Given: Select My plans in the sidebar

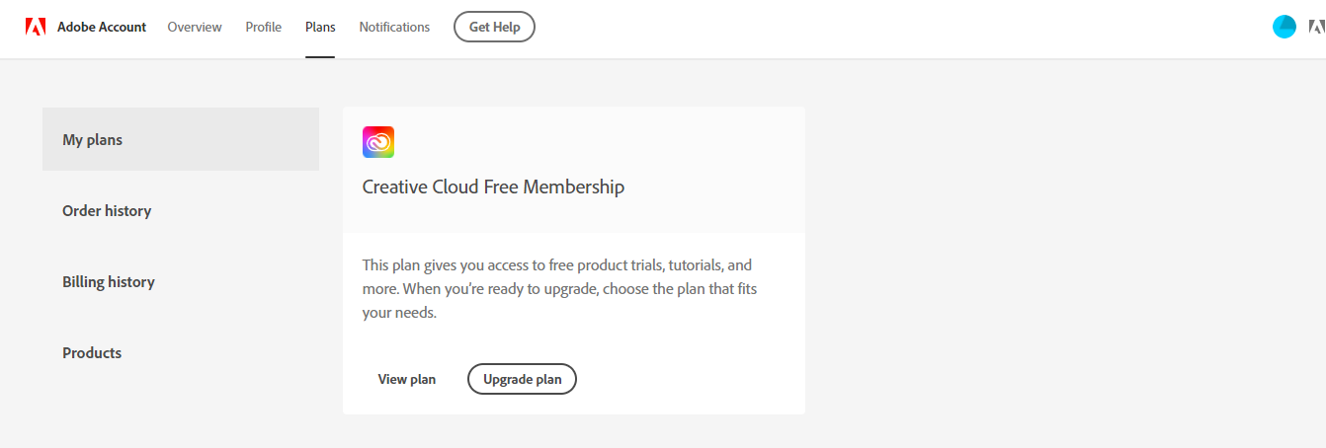Looking at the screenshot, I should pyautogui.click(x=181, y=139).
